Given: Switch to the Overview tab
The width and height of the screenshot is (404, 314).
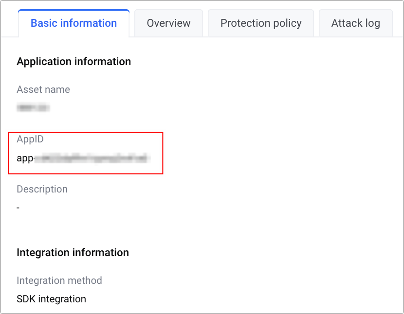Looking at the screenshot, I should click(168, 23).
